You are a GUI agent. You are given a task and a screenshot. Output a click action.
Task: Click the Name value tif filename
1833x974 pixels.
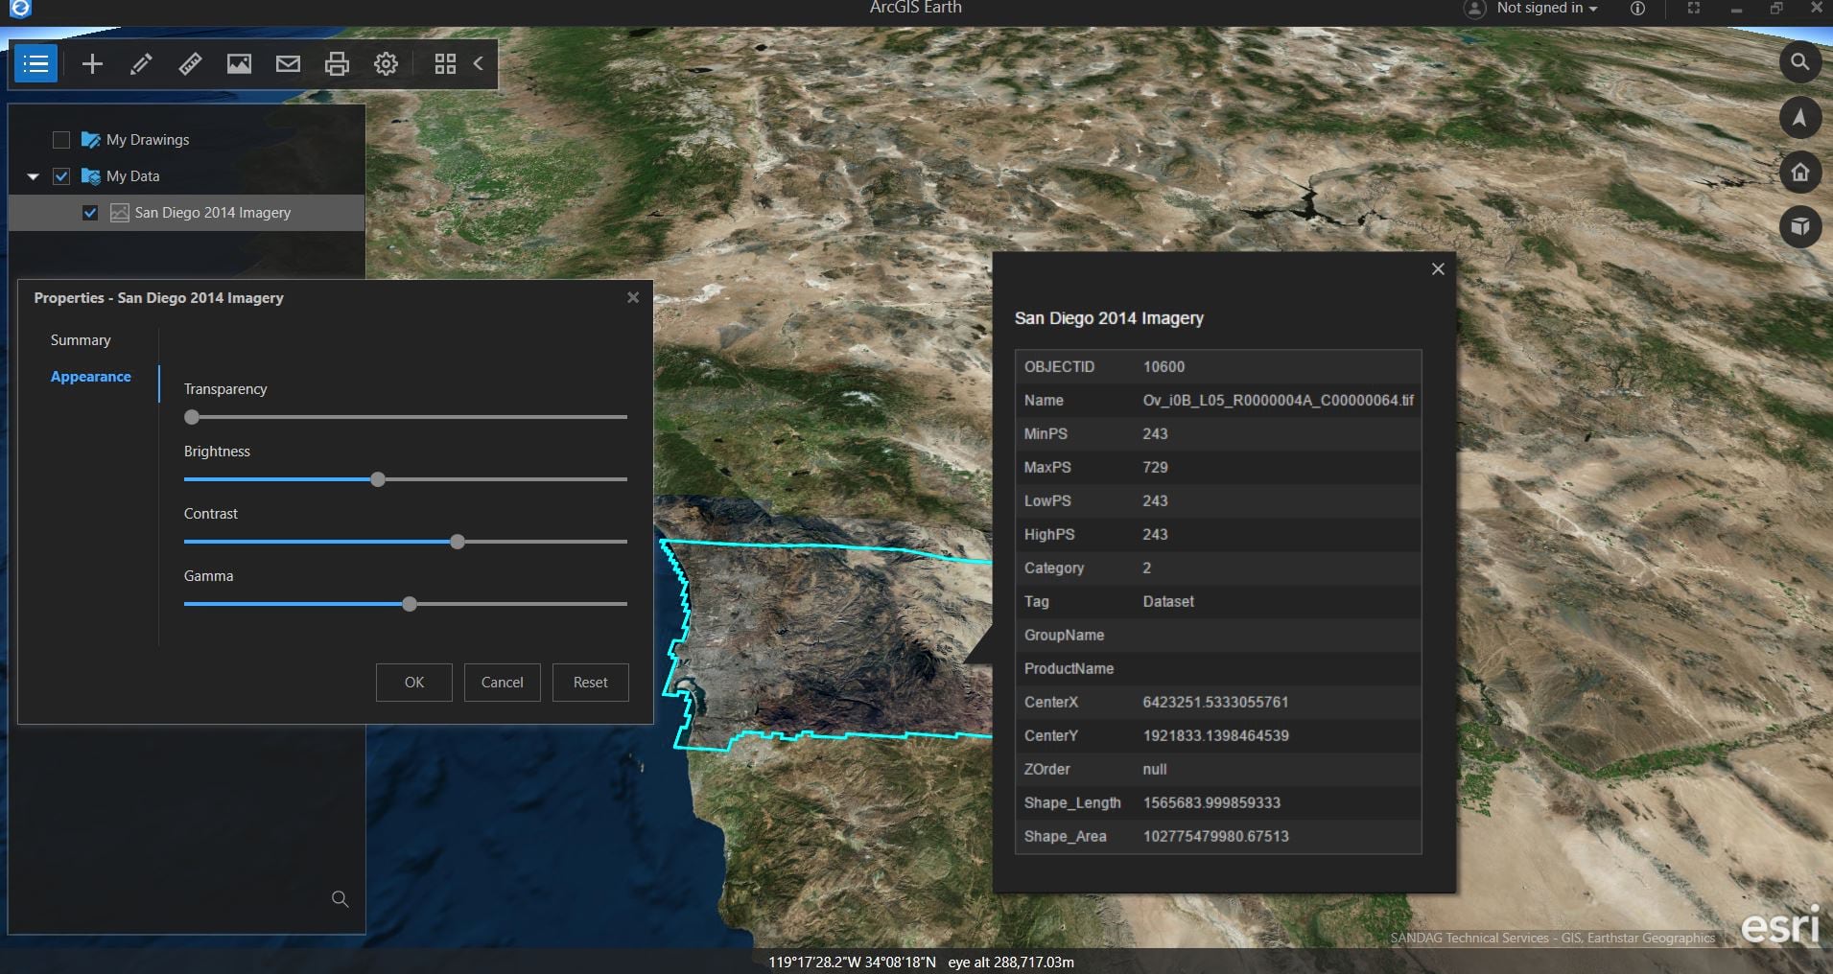[x=1278, y=401]
